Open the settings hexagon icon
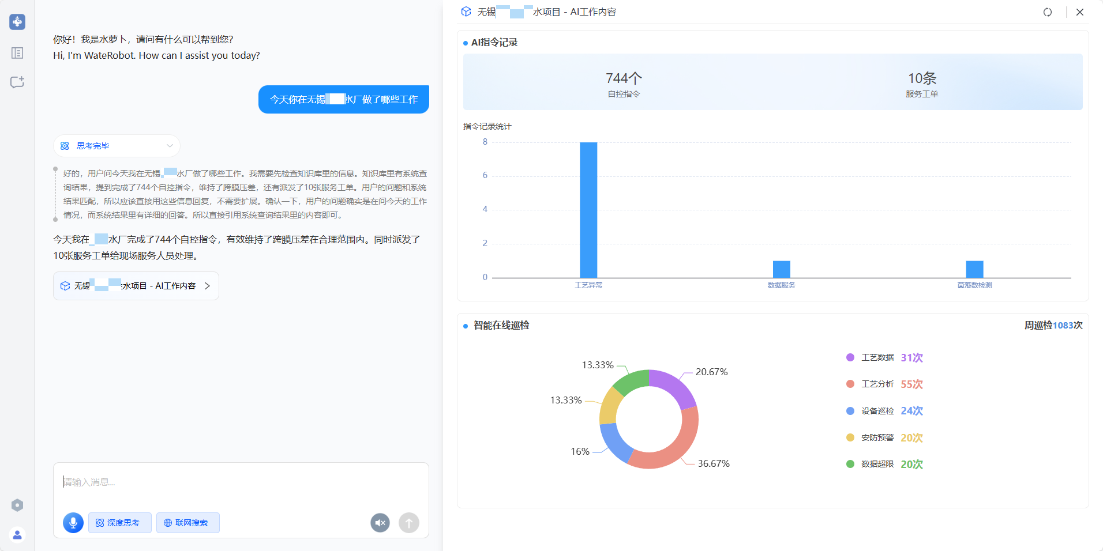Viewport: 1103px width, 551px height. point(17,505)
